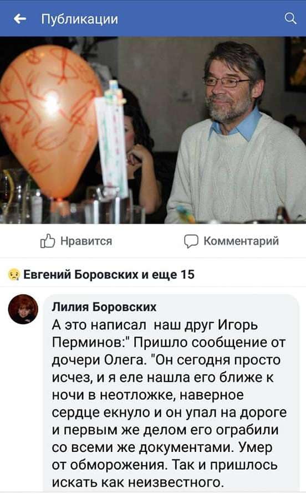Open Лилия Боровских's round profile avatar
This screenshot has height=494, width=306.
tap(23, 310)
